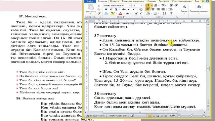Switch to the Ссылки tab
Screen dimensions: 215x121
tap(152, 1)
